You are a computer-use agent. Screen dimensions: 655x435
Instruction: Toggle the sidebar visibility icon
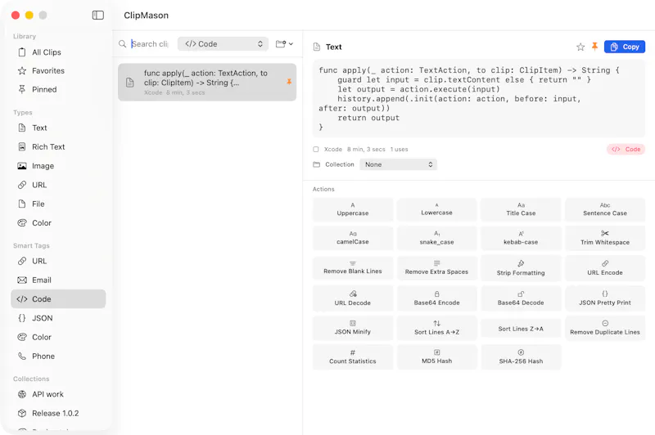click(97, 16)
